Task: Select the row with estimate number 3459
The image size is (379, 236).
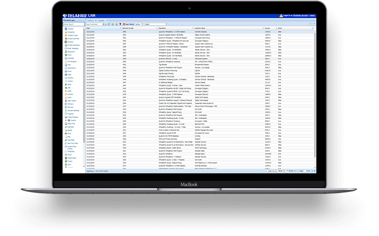Action: click(200, 32)
